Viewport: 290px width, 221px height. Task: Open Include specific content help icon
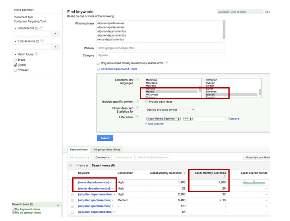coord(137,102)
